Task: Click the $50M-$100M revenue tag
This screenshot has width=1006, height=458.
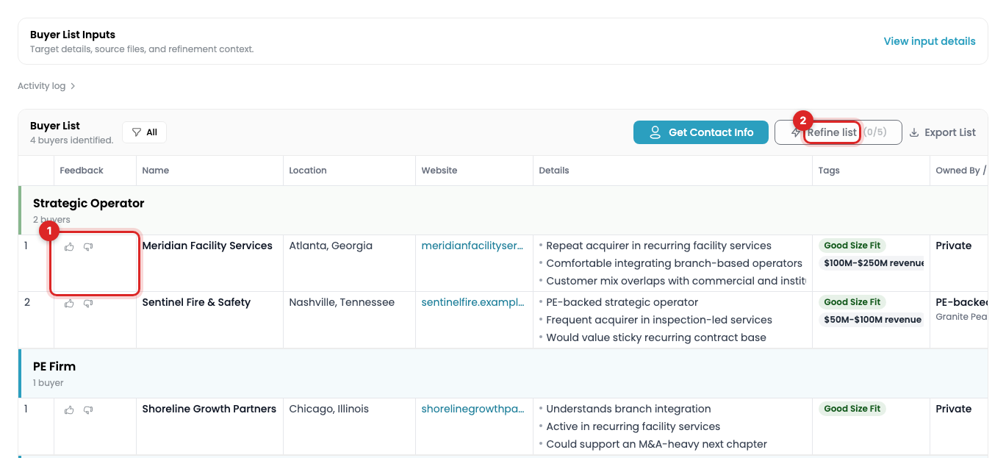Action: tap(872, 320)
